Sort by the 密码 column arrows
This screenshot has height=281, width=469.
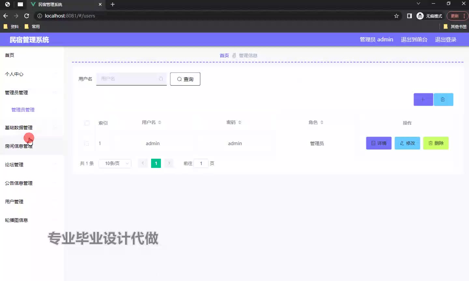[x=240, y=123]
